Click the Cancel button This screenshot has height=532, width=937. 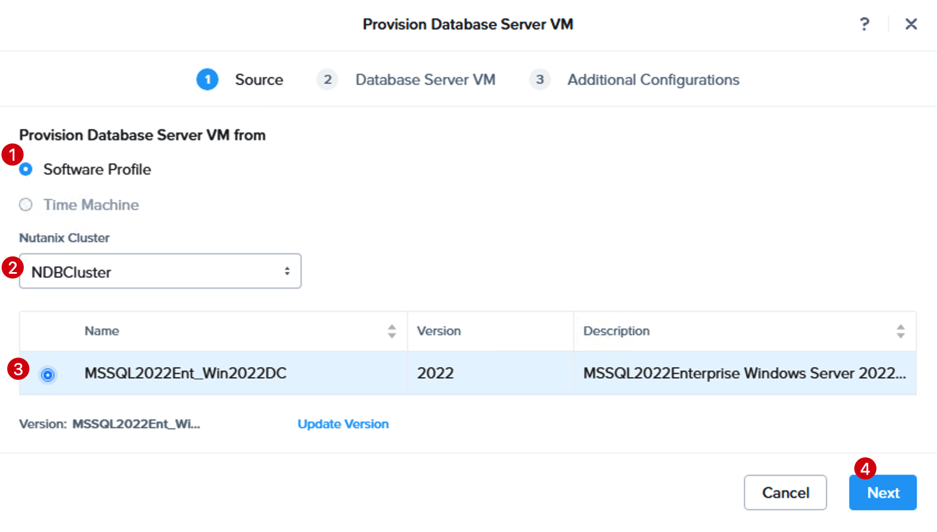click(785, 492)
